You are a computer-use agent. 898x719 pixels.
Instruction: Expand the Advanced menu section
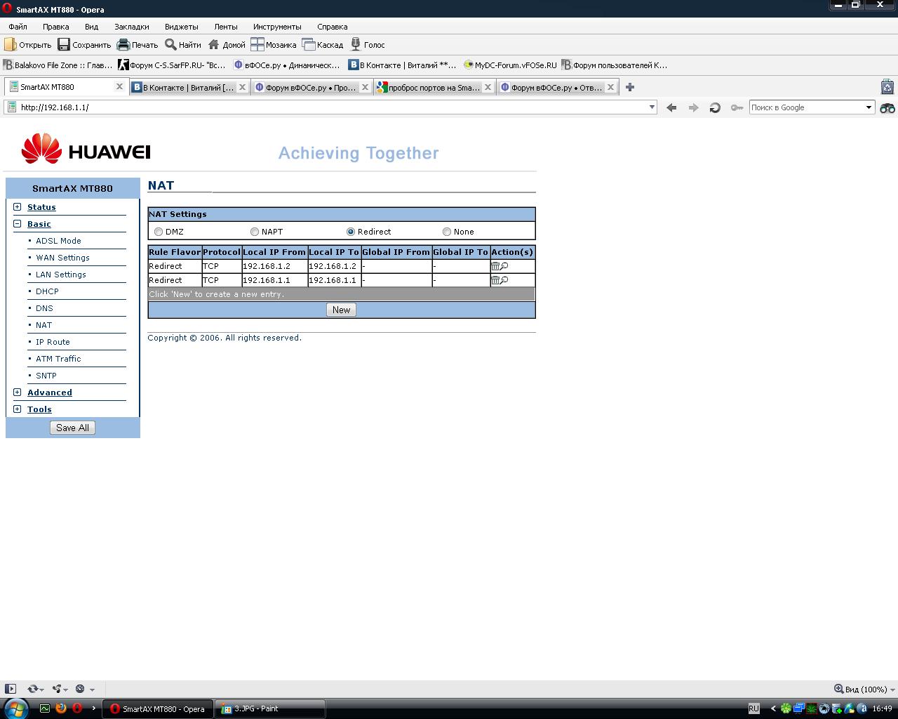(x=18, y=393)
